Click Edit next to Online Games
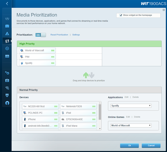This screenshot has height=152, width=167. click(x=128, y=117)
